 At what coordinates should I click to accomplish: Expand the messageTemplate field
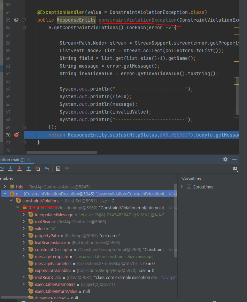24,256
